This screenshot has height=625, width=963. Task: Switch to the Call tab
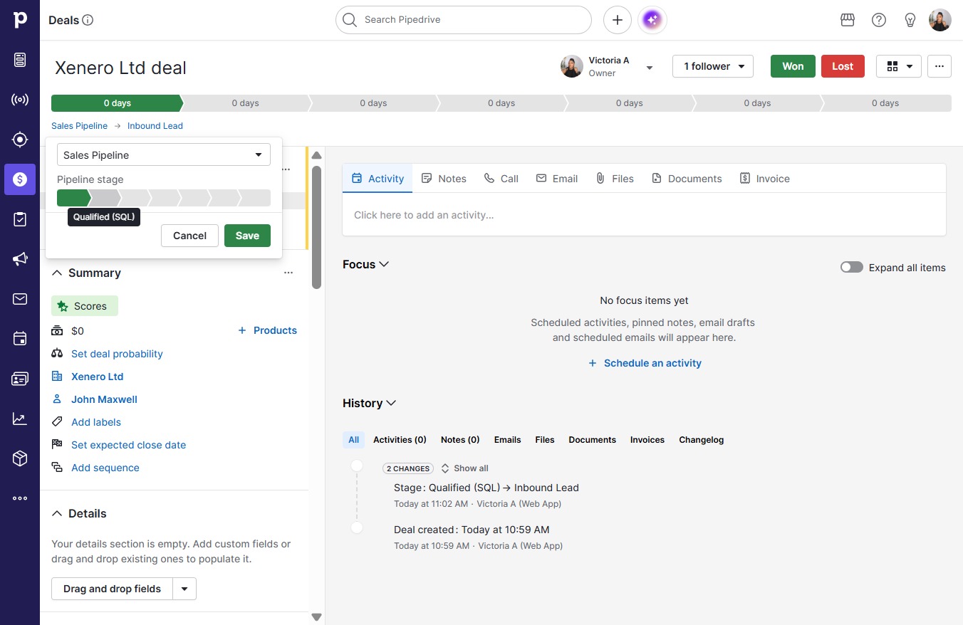pyautogui.click(x=501, y=179)
